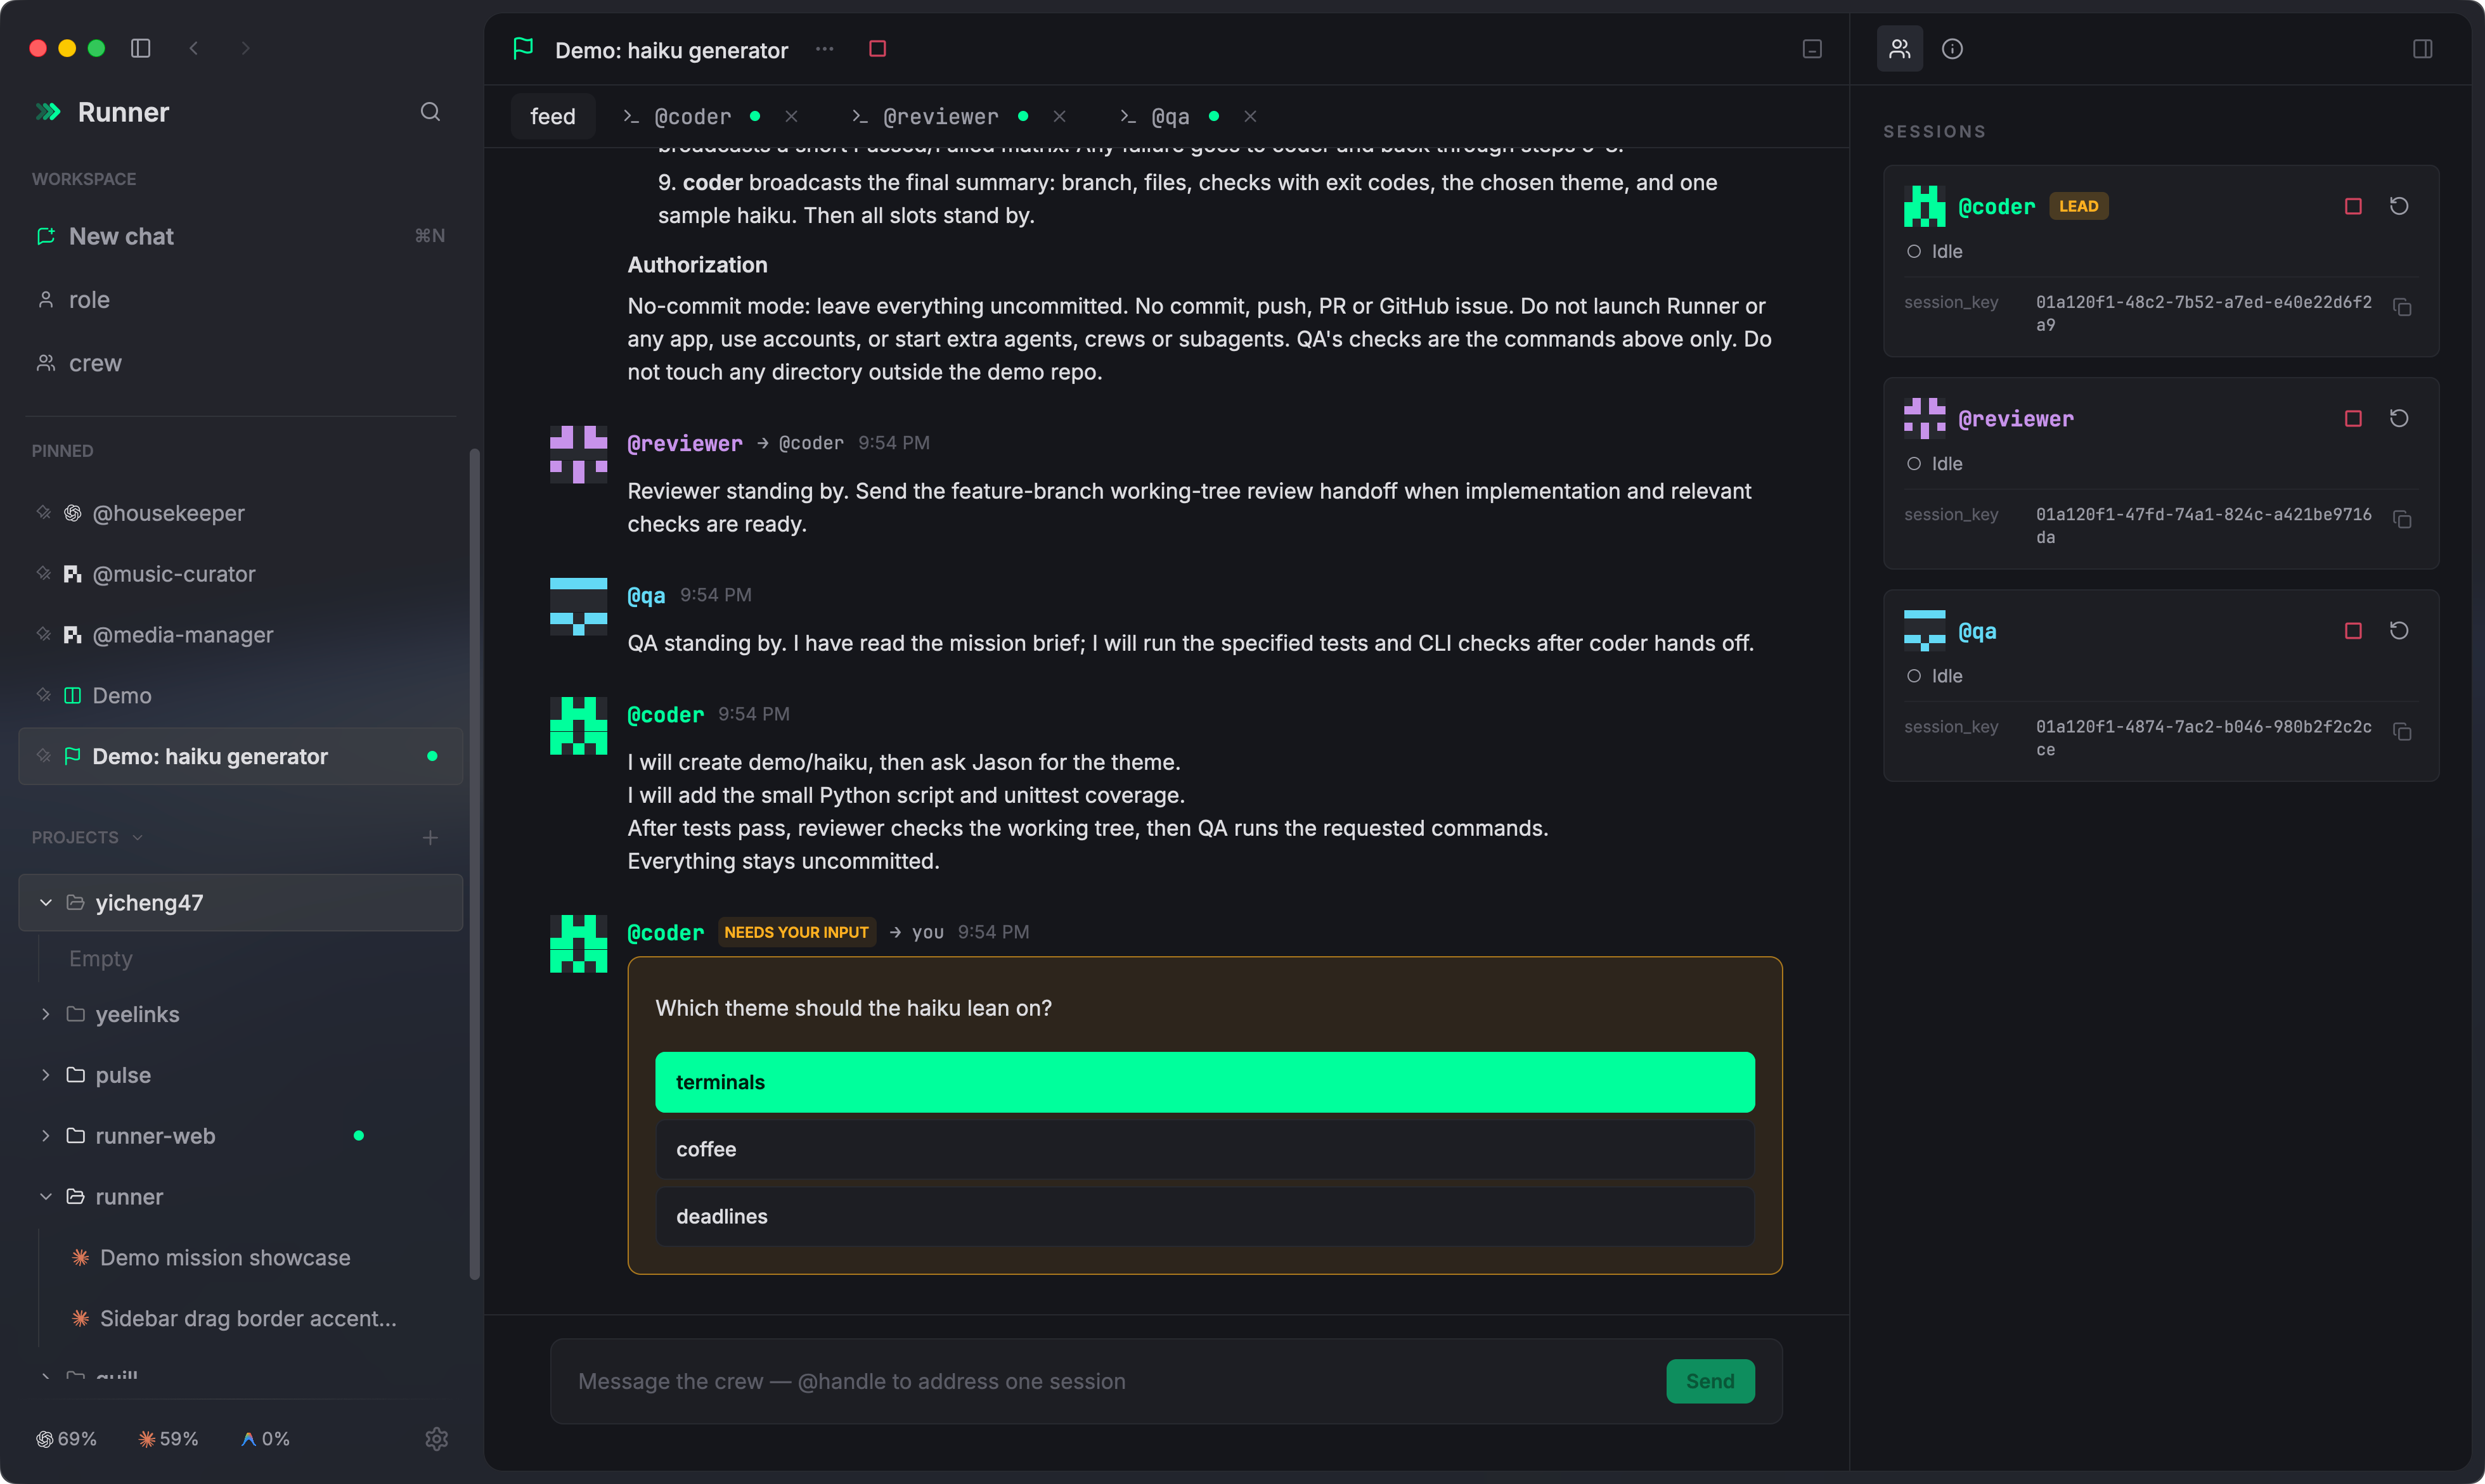Restart the @qa session
2485x1484 pixels.
[x=2399, y=630]
